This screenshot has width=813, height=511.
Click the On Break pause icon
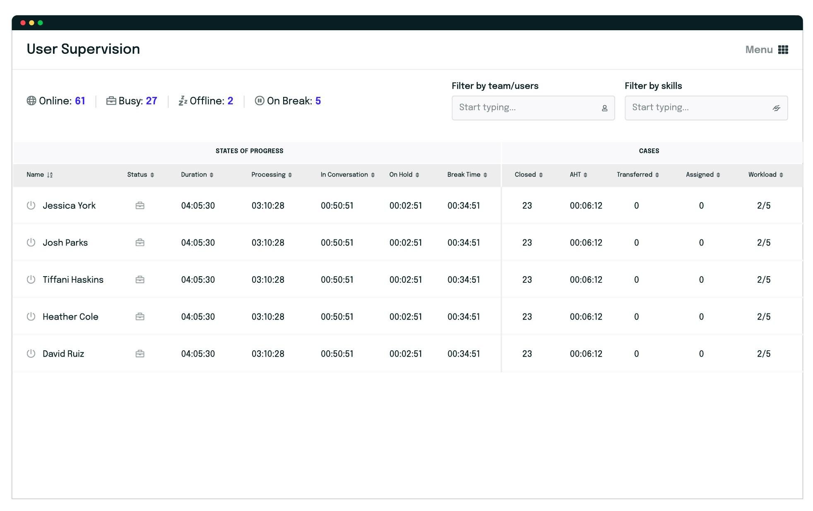(x=260, y=101)
